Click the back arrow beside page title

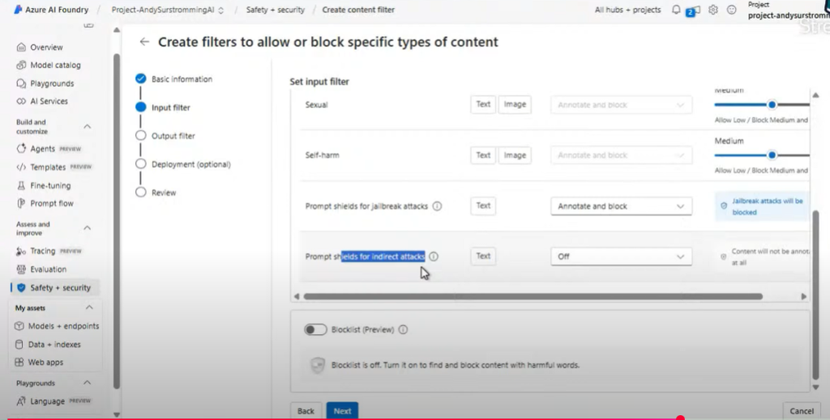144,42
